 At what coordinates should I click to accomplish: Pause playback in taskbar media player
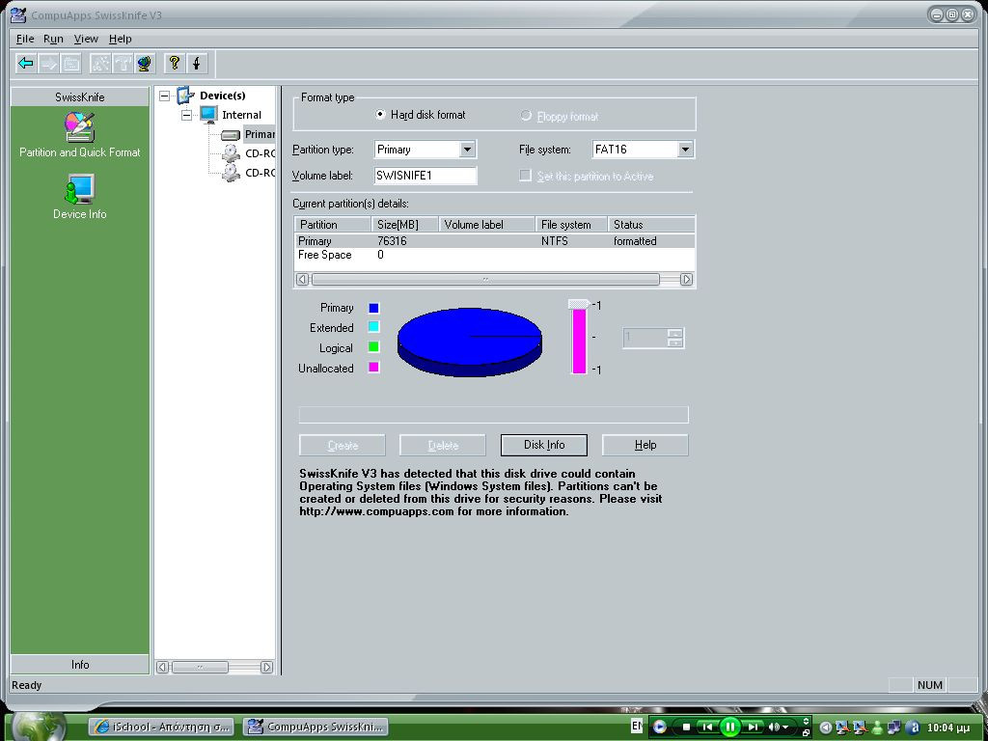[x=730, y=727]
